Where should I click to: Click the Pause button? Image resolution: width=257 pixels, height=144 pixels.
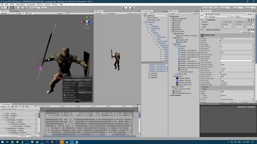[128, 8]
